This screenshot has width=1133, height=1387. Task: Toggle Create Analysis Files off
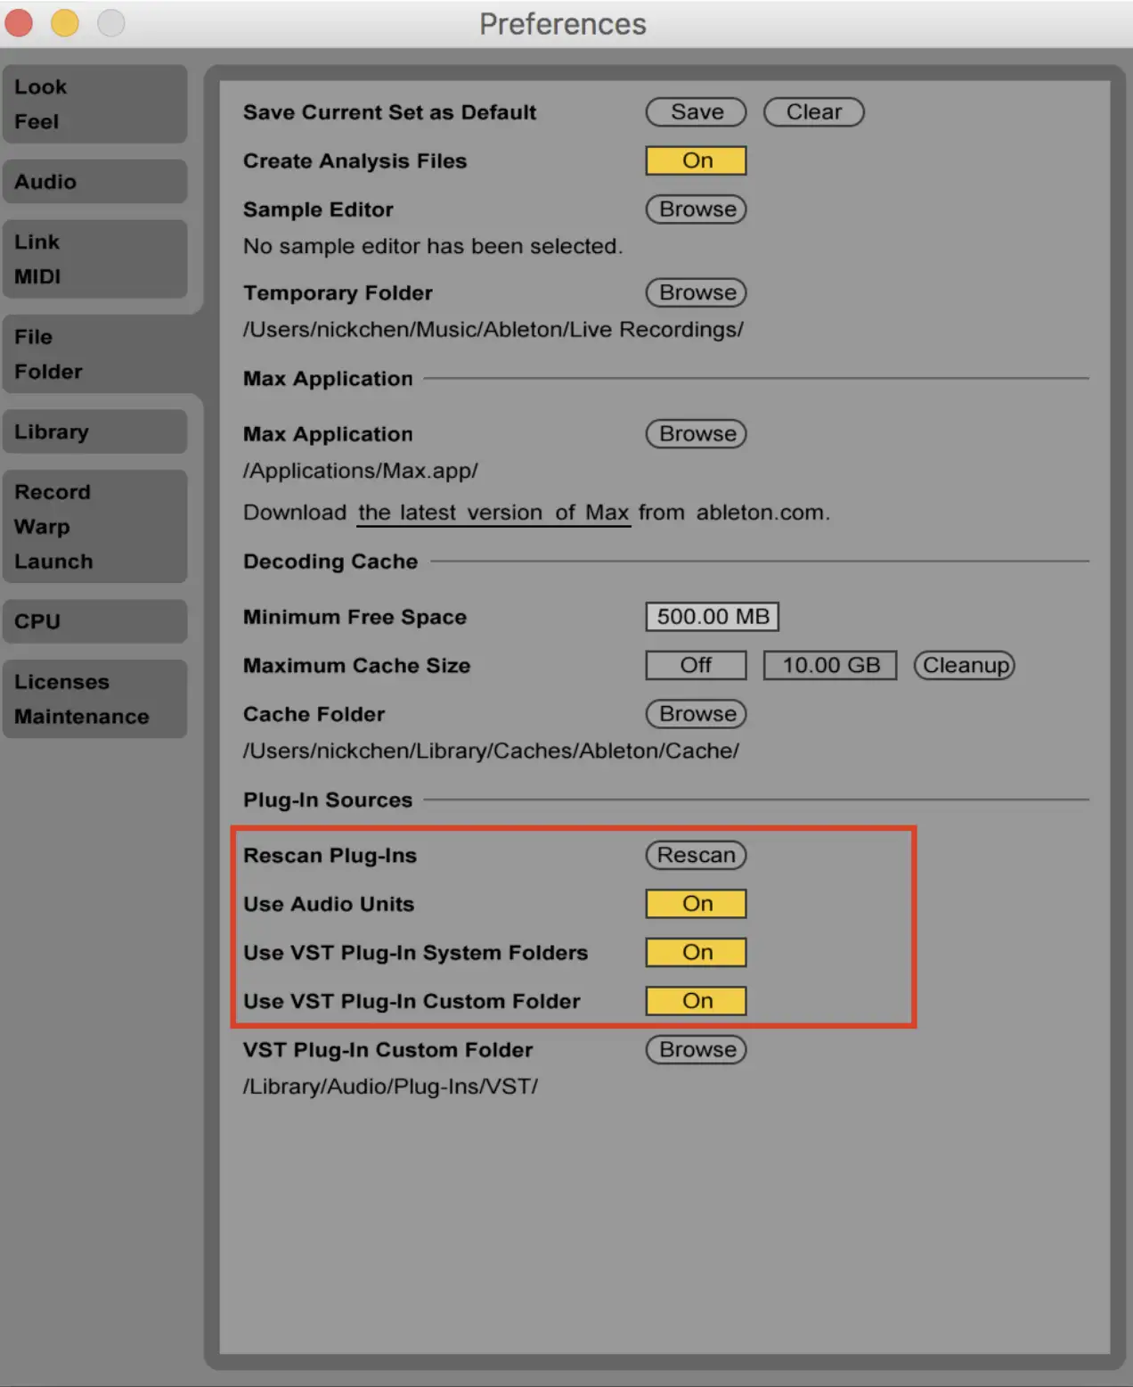tap(696, 161)
